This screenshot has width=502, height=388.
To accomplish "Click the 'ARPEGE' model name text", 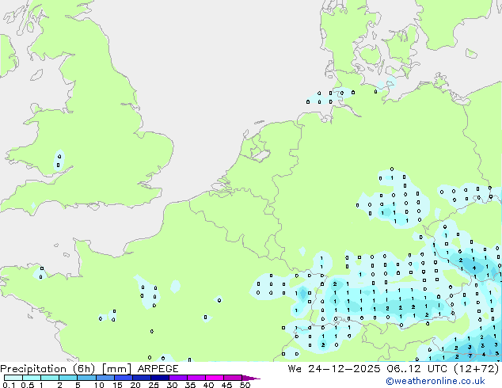I will (x=158, y=369).
